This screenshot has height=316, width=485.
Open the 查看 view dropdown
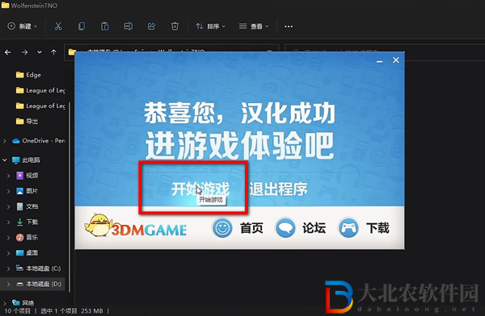click(254, 27)
